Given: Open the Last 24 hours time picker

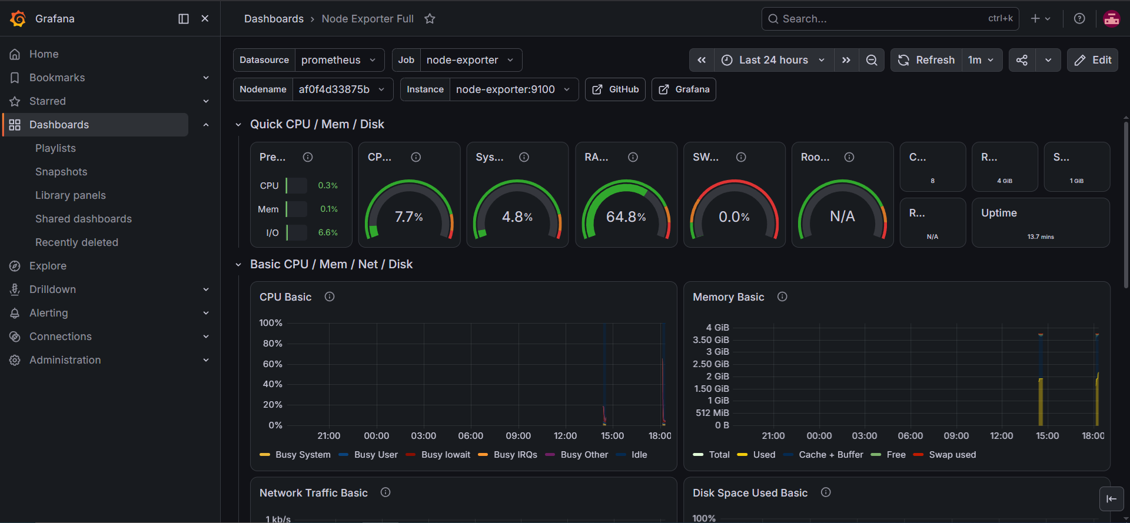Looking at the screenshot, I should pyautogui.click(x=774, y=60).
